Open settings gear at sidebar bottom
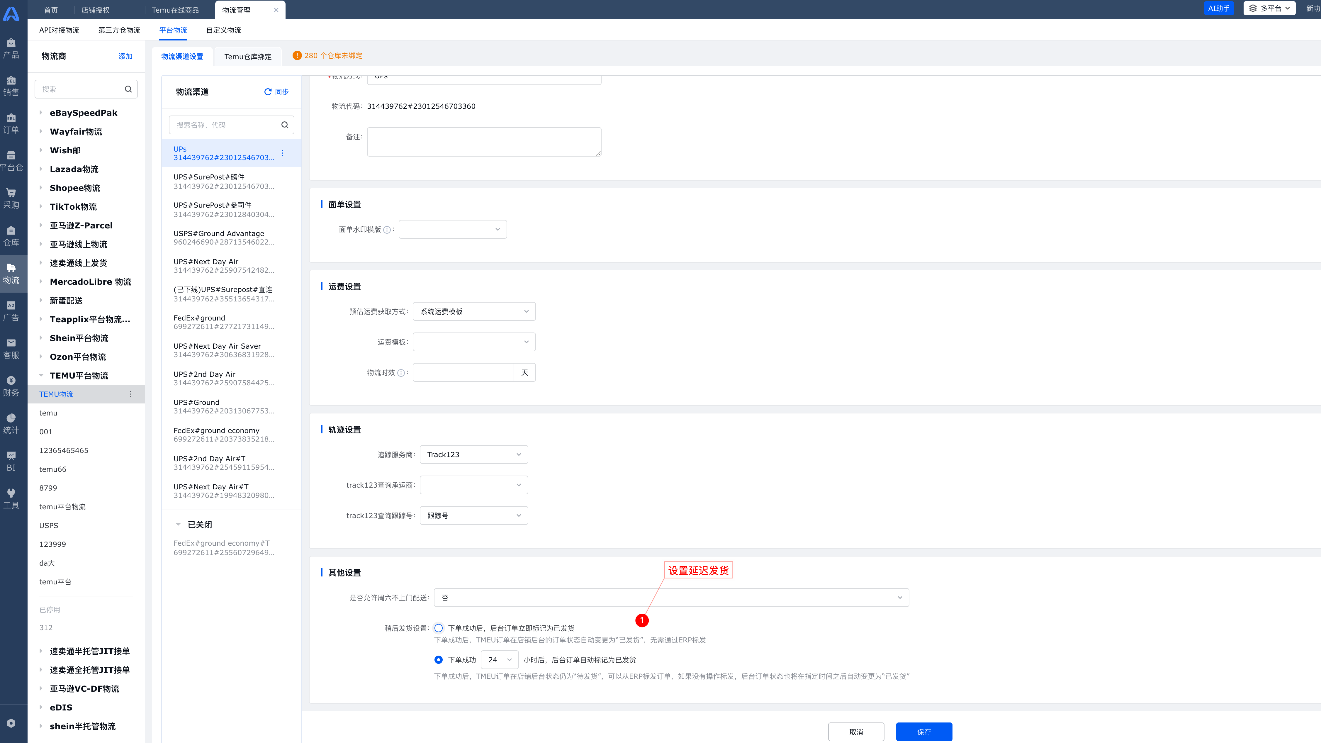Screen dimensions: 1321x743 pyautogui.click(x=11, y=723)
